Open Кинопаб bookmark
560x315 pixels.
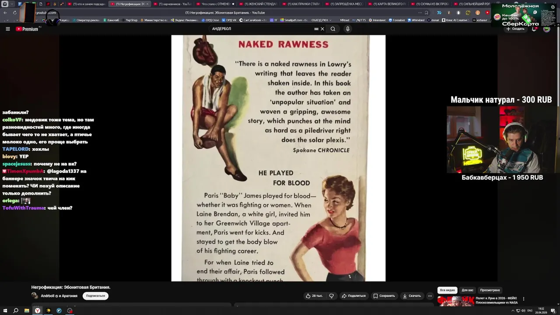(x=111, y=20)
